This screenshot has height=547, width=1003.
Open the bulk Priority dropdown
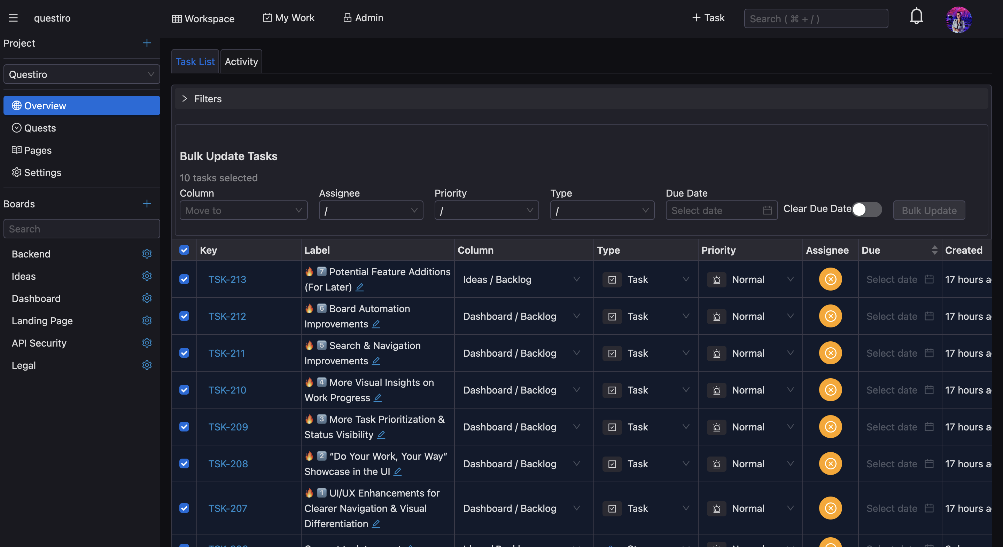pos(487,211)
